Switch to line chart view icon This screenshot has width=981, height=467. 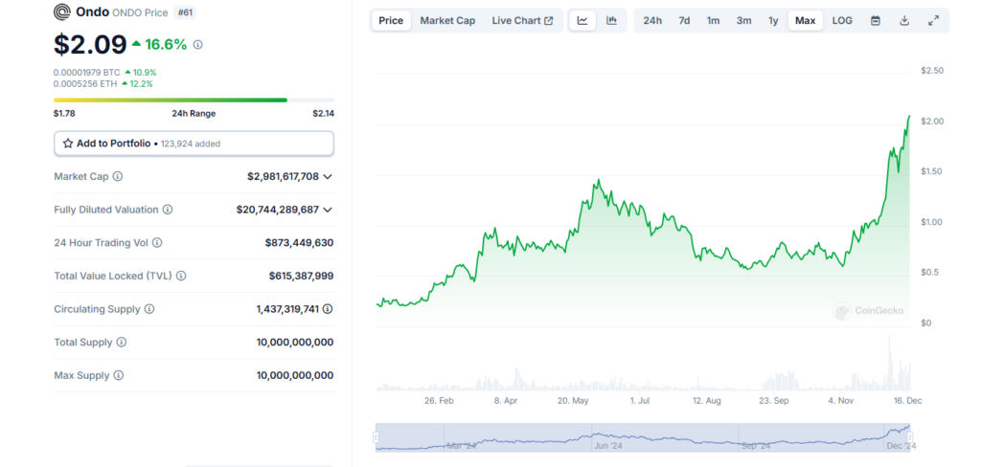click(x=582, y=21)
